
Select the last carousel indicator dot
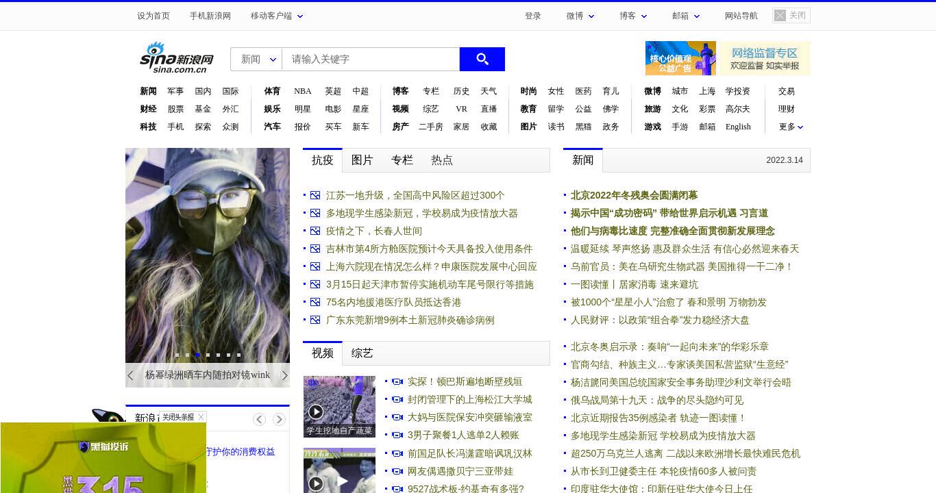[238, 355]
